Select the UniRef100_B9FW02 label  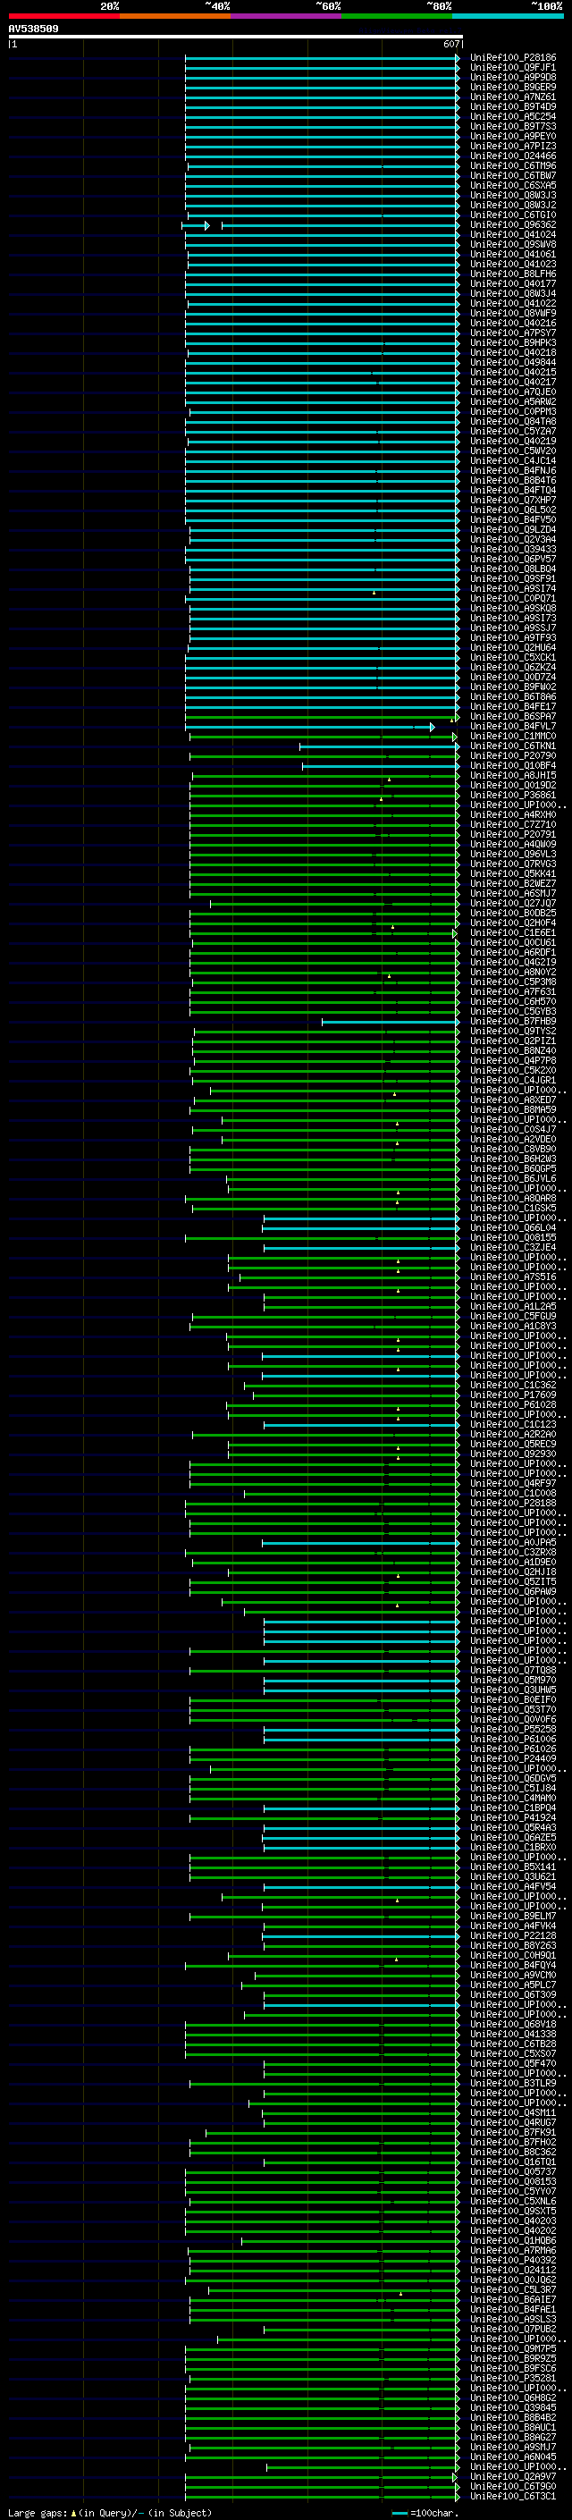(513, 687)
